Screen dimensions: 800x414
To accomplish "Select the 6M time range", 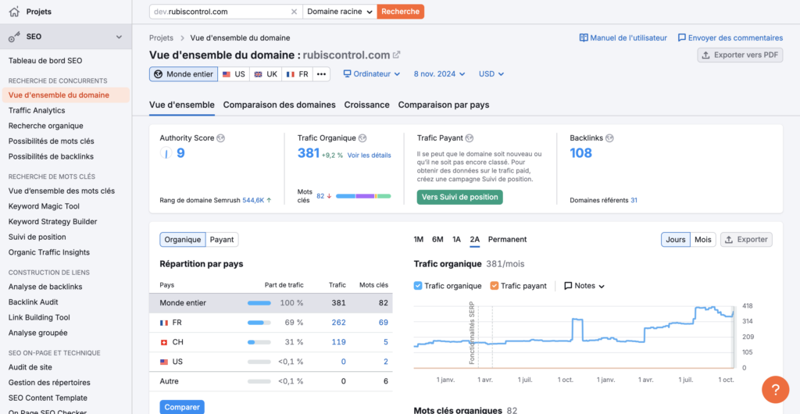I will pyautogui.click(x=437, y=240).
